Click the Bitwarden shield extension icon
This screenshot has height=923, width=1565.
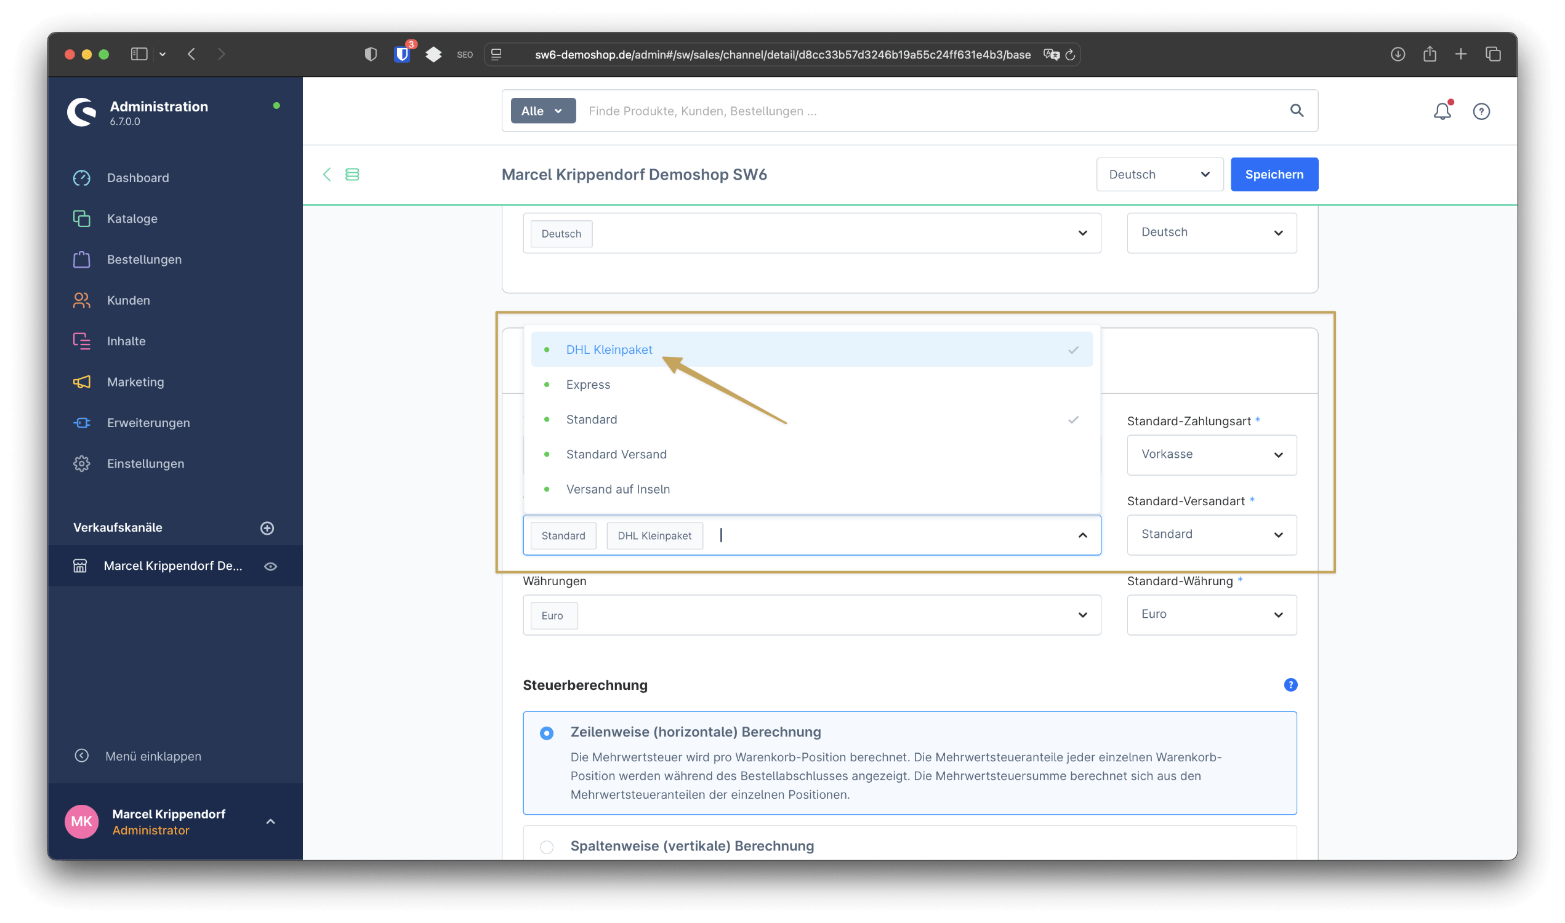[x=402, y=55]
